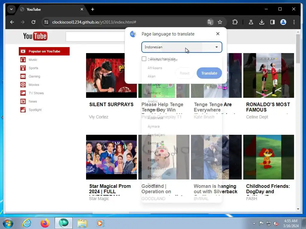Toggle the side panel icon
306x229 pixels.
click(x=273, y=22)
